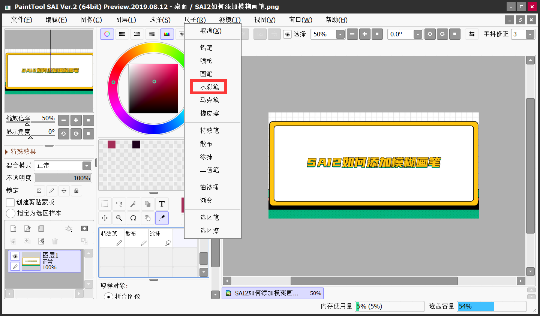Image resolution: width=540 pixels, height=316 pixels.
Task: Choose 选区擦 from the open menu
Action: tap(209, 231)
